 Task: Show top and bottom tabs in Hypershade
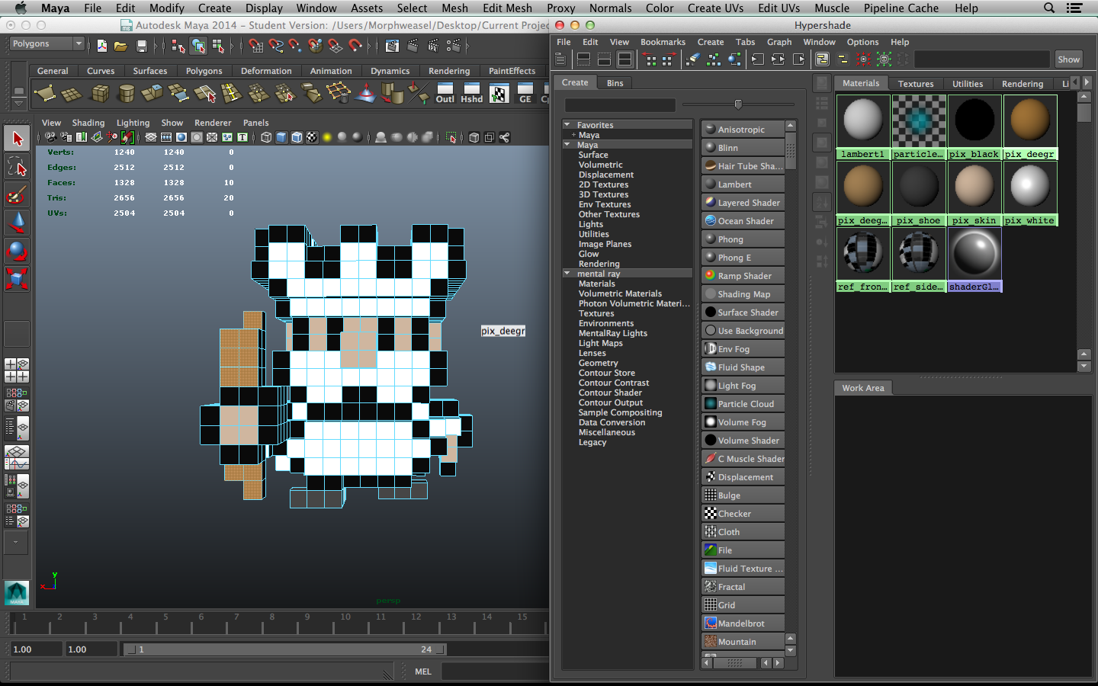click(625, 59)
